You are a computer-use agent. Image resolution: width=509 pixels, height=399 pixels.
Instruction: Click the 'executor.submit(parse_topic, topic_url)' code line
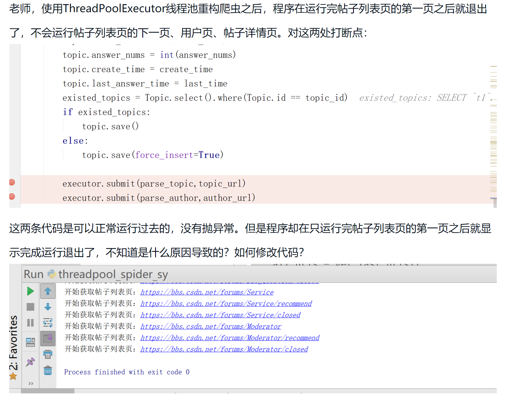[154, 183]
